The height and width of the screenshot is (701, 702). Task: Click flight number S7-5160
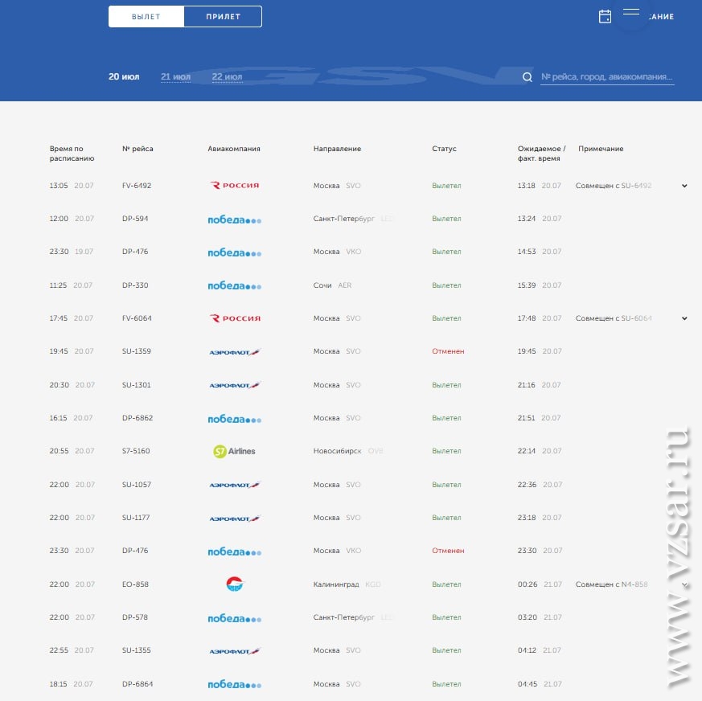[x=136, y=451]
